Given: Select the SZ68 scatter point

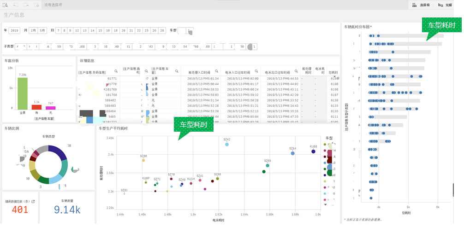Looking at the screenshot, I should 218,179.
